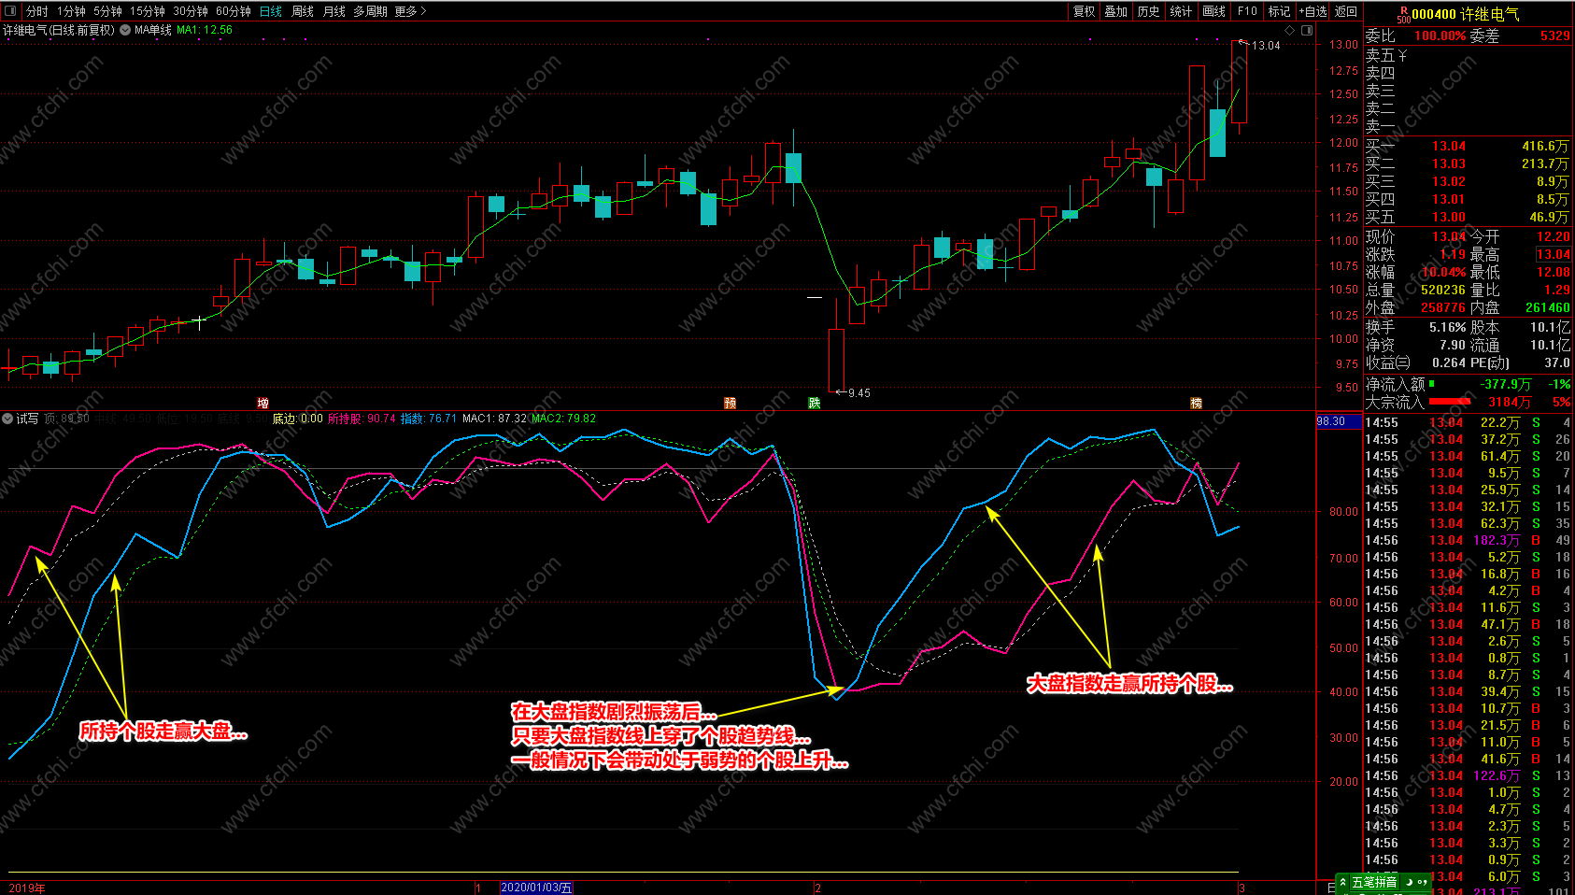Image resolution: width=1575 pixels, height=895 pixels.
Task: Click the 2020/01/03/五 date marker
Action: (536, 888)
